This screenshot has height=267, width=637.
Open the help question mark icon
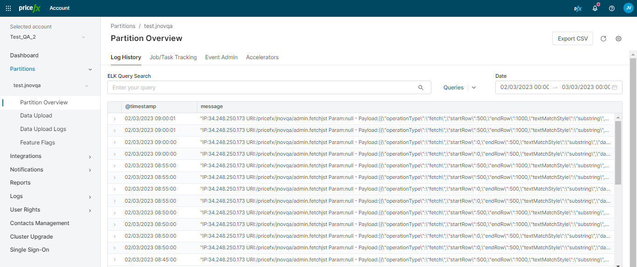coord(612,8)
